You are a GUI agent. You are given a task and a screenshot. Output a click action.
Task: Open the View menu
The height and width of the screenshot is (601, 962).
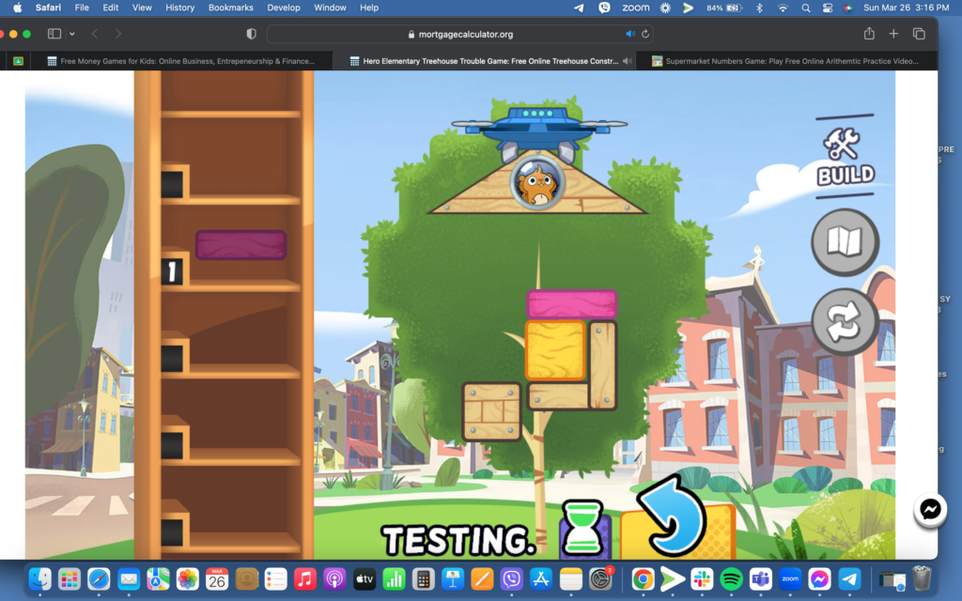click(142, 8)
